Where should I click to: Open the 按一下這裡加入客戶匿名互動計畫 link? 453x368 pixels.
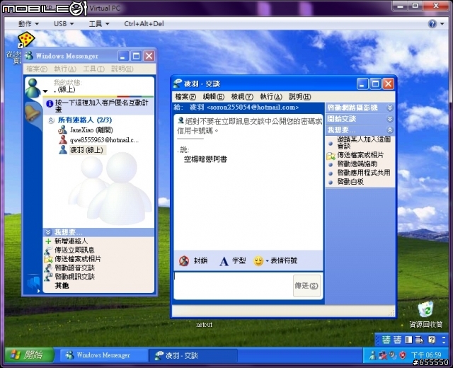point(101,105)
